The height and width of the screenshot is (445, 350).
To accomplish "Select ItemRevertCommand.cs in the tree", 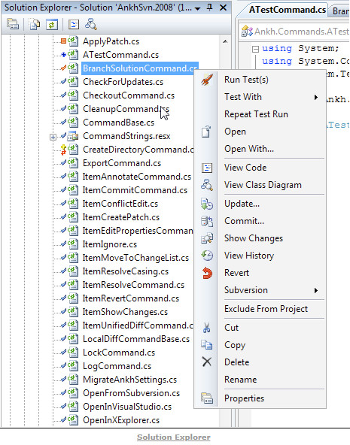I will [131, 298].
